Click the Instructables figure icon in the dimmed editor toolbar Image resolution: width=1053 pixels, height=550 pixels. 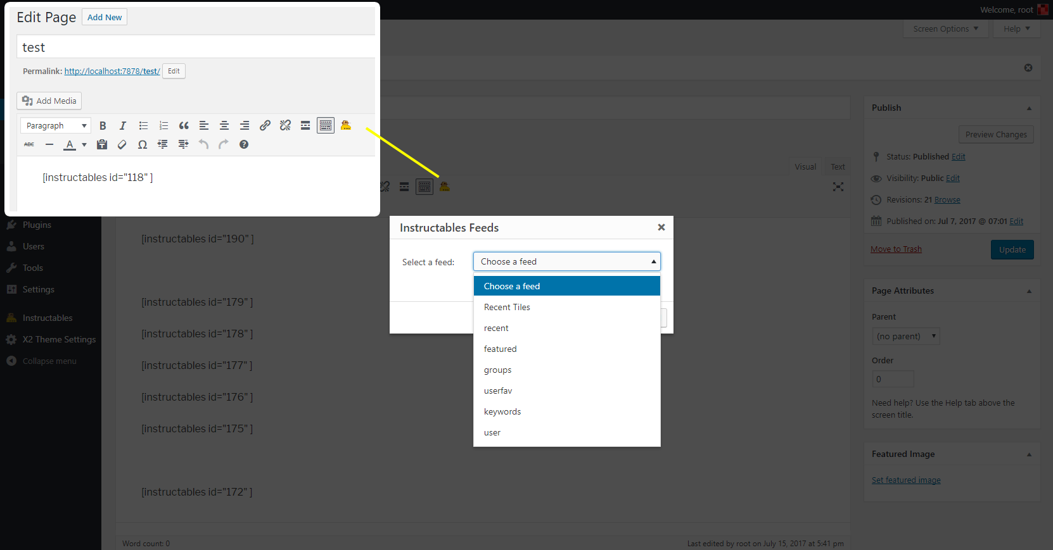point(445,187)
